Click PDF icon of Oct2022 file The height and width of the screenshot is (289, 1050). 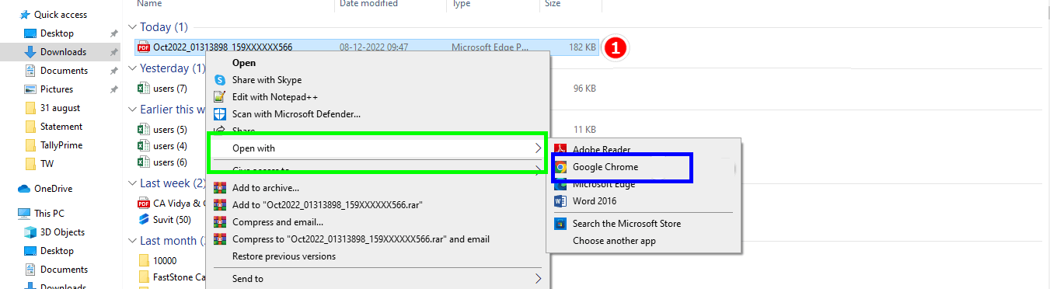[143, 47]
